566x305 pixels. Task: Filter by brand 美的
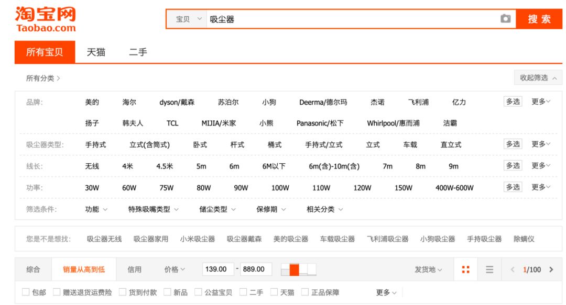tap(92, 102)
